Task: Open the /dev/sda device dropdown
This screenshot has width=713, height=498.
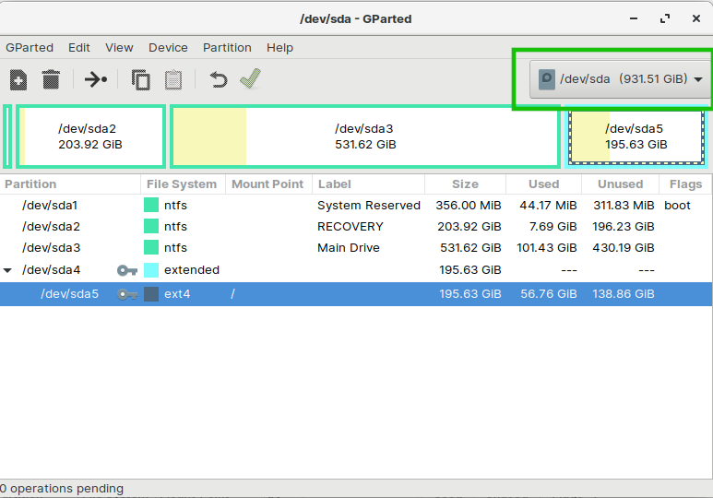Action: 620,79
